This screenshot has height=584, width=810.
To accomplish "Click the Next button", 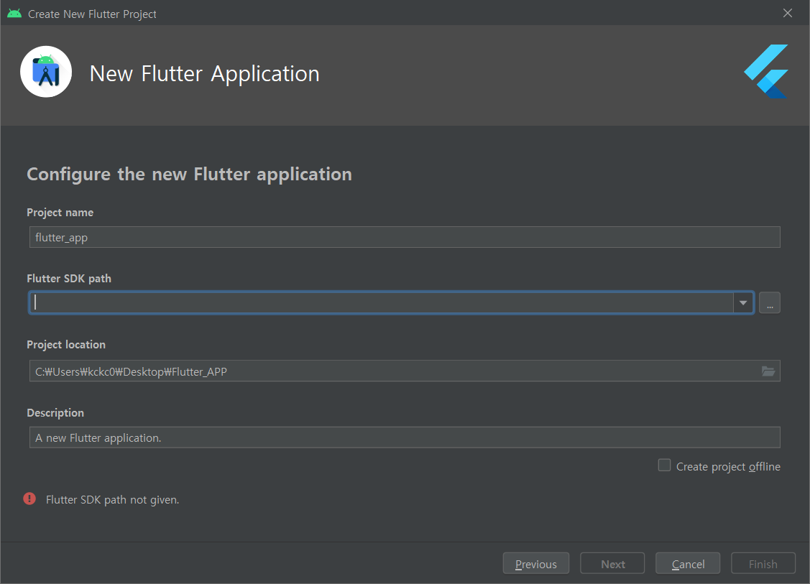I will (x=612, y=563).
